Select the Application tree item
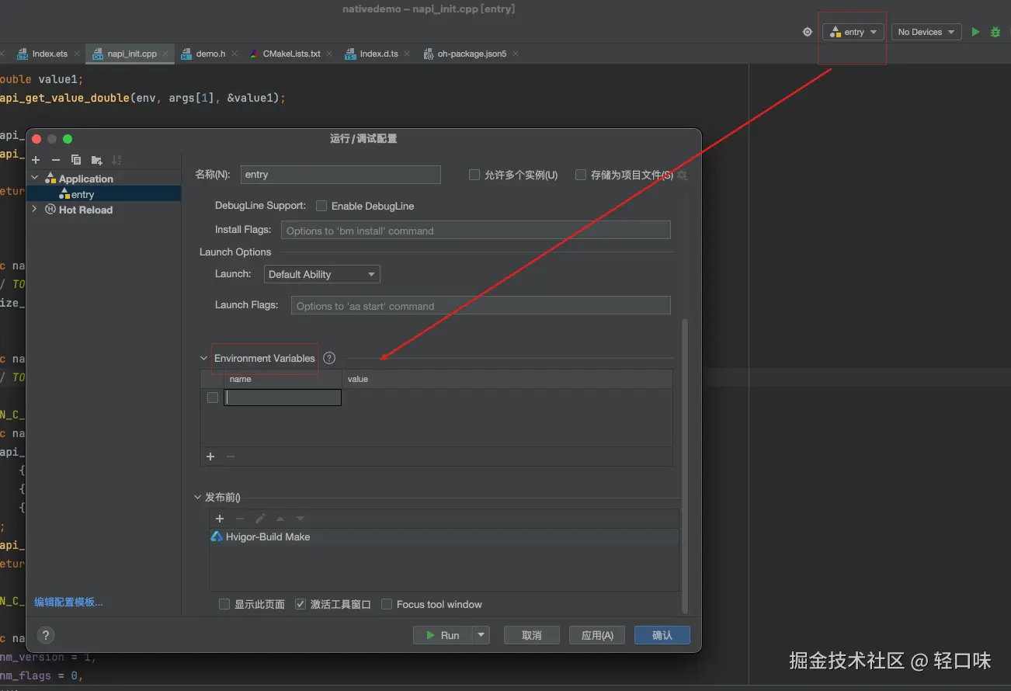Image resolution: width=1011 pixels, height=691 pixels. pos(85,179)
